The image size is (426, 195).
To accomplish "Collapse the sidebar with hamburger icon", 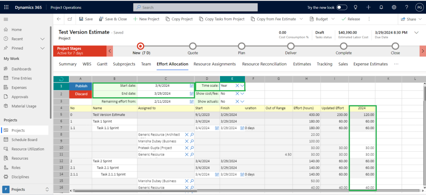I will [6, 20].
